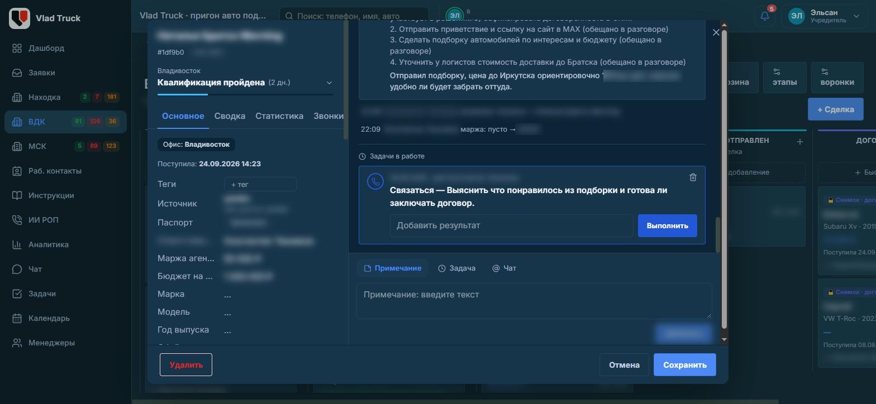Open Аналитика chart icon in sidebar
The width and height of the screenshot is (876, 404).
point(17,244)
